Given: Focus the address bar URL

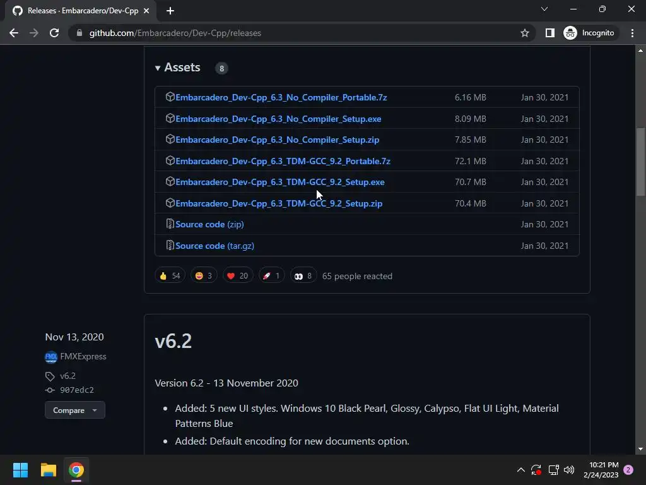Looking at the screenshot, I should click(x=175, y=33).
